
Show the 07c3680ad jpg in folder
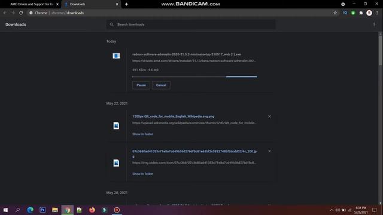point(142,174)
